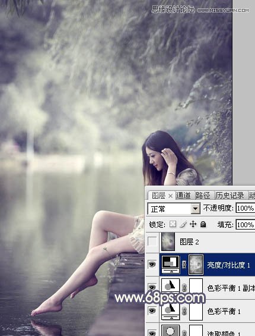Select mask thumbnail of 选取颜色 1
The image size is (255, 336).
pyautogui.click(x=196, y=331)
